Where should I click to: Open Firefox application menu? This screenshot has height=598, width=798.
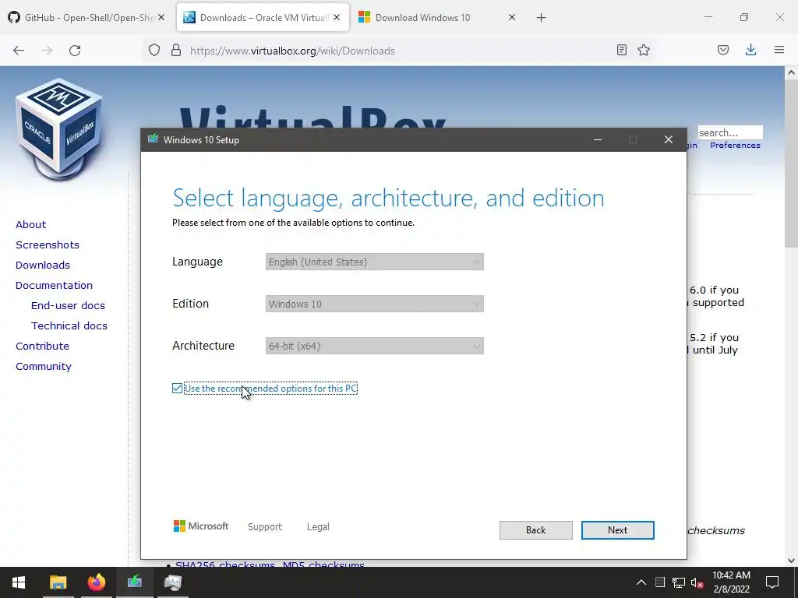(779, 50)
